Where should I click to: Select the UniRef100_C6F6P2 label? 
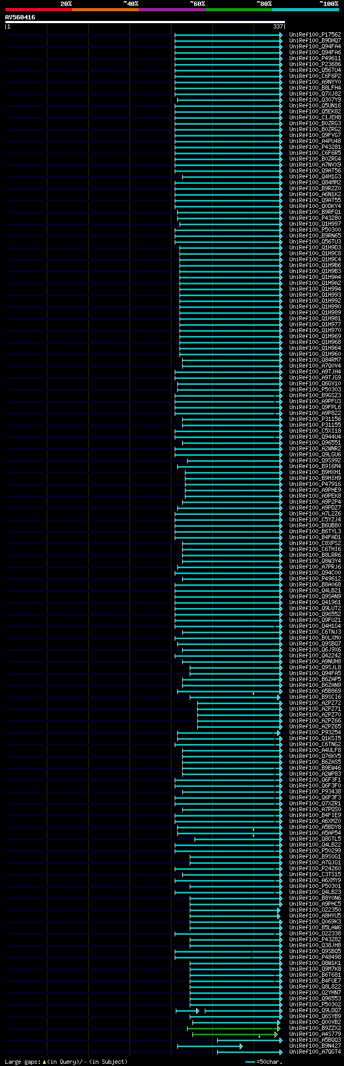click(315, 76)
